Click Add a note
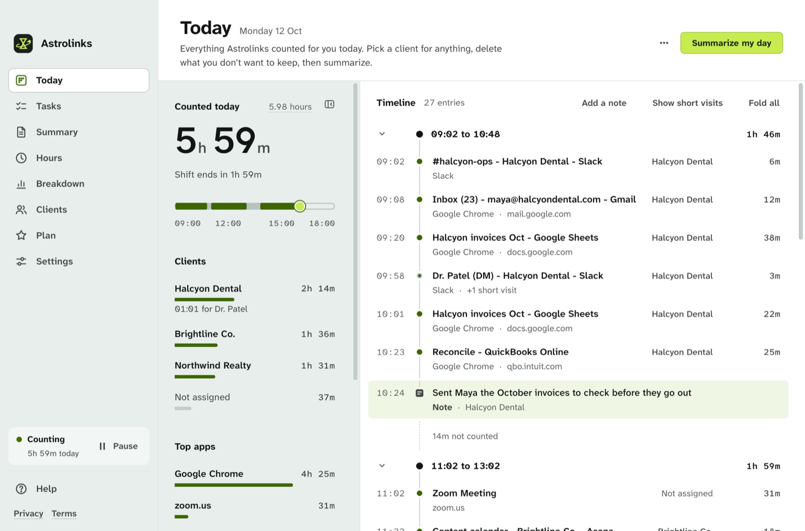This screenshot has width=805, height=531. (604, 103)
